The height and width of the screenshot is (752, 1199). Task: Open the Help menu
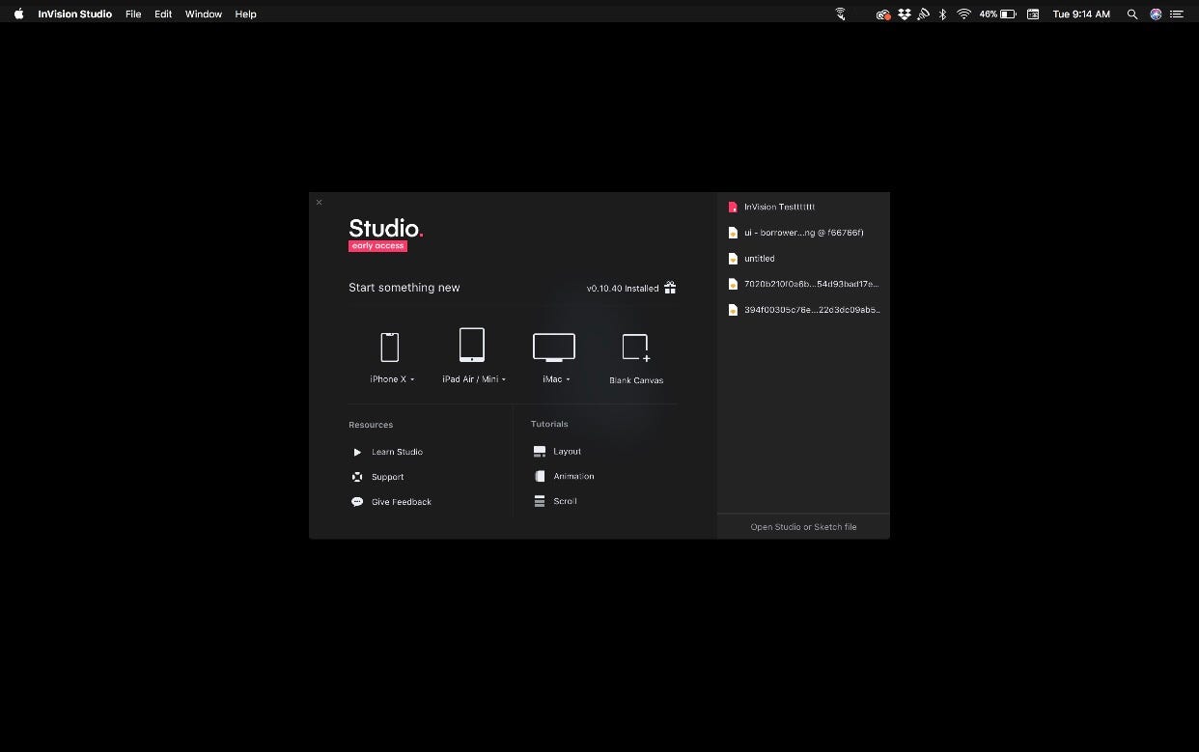tap(246, 14)
